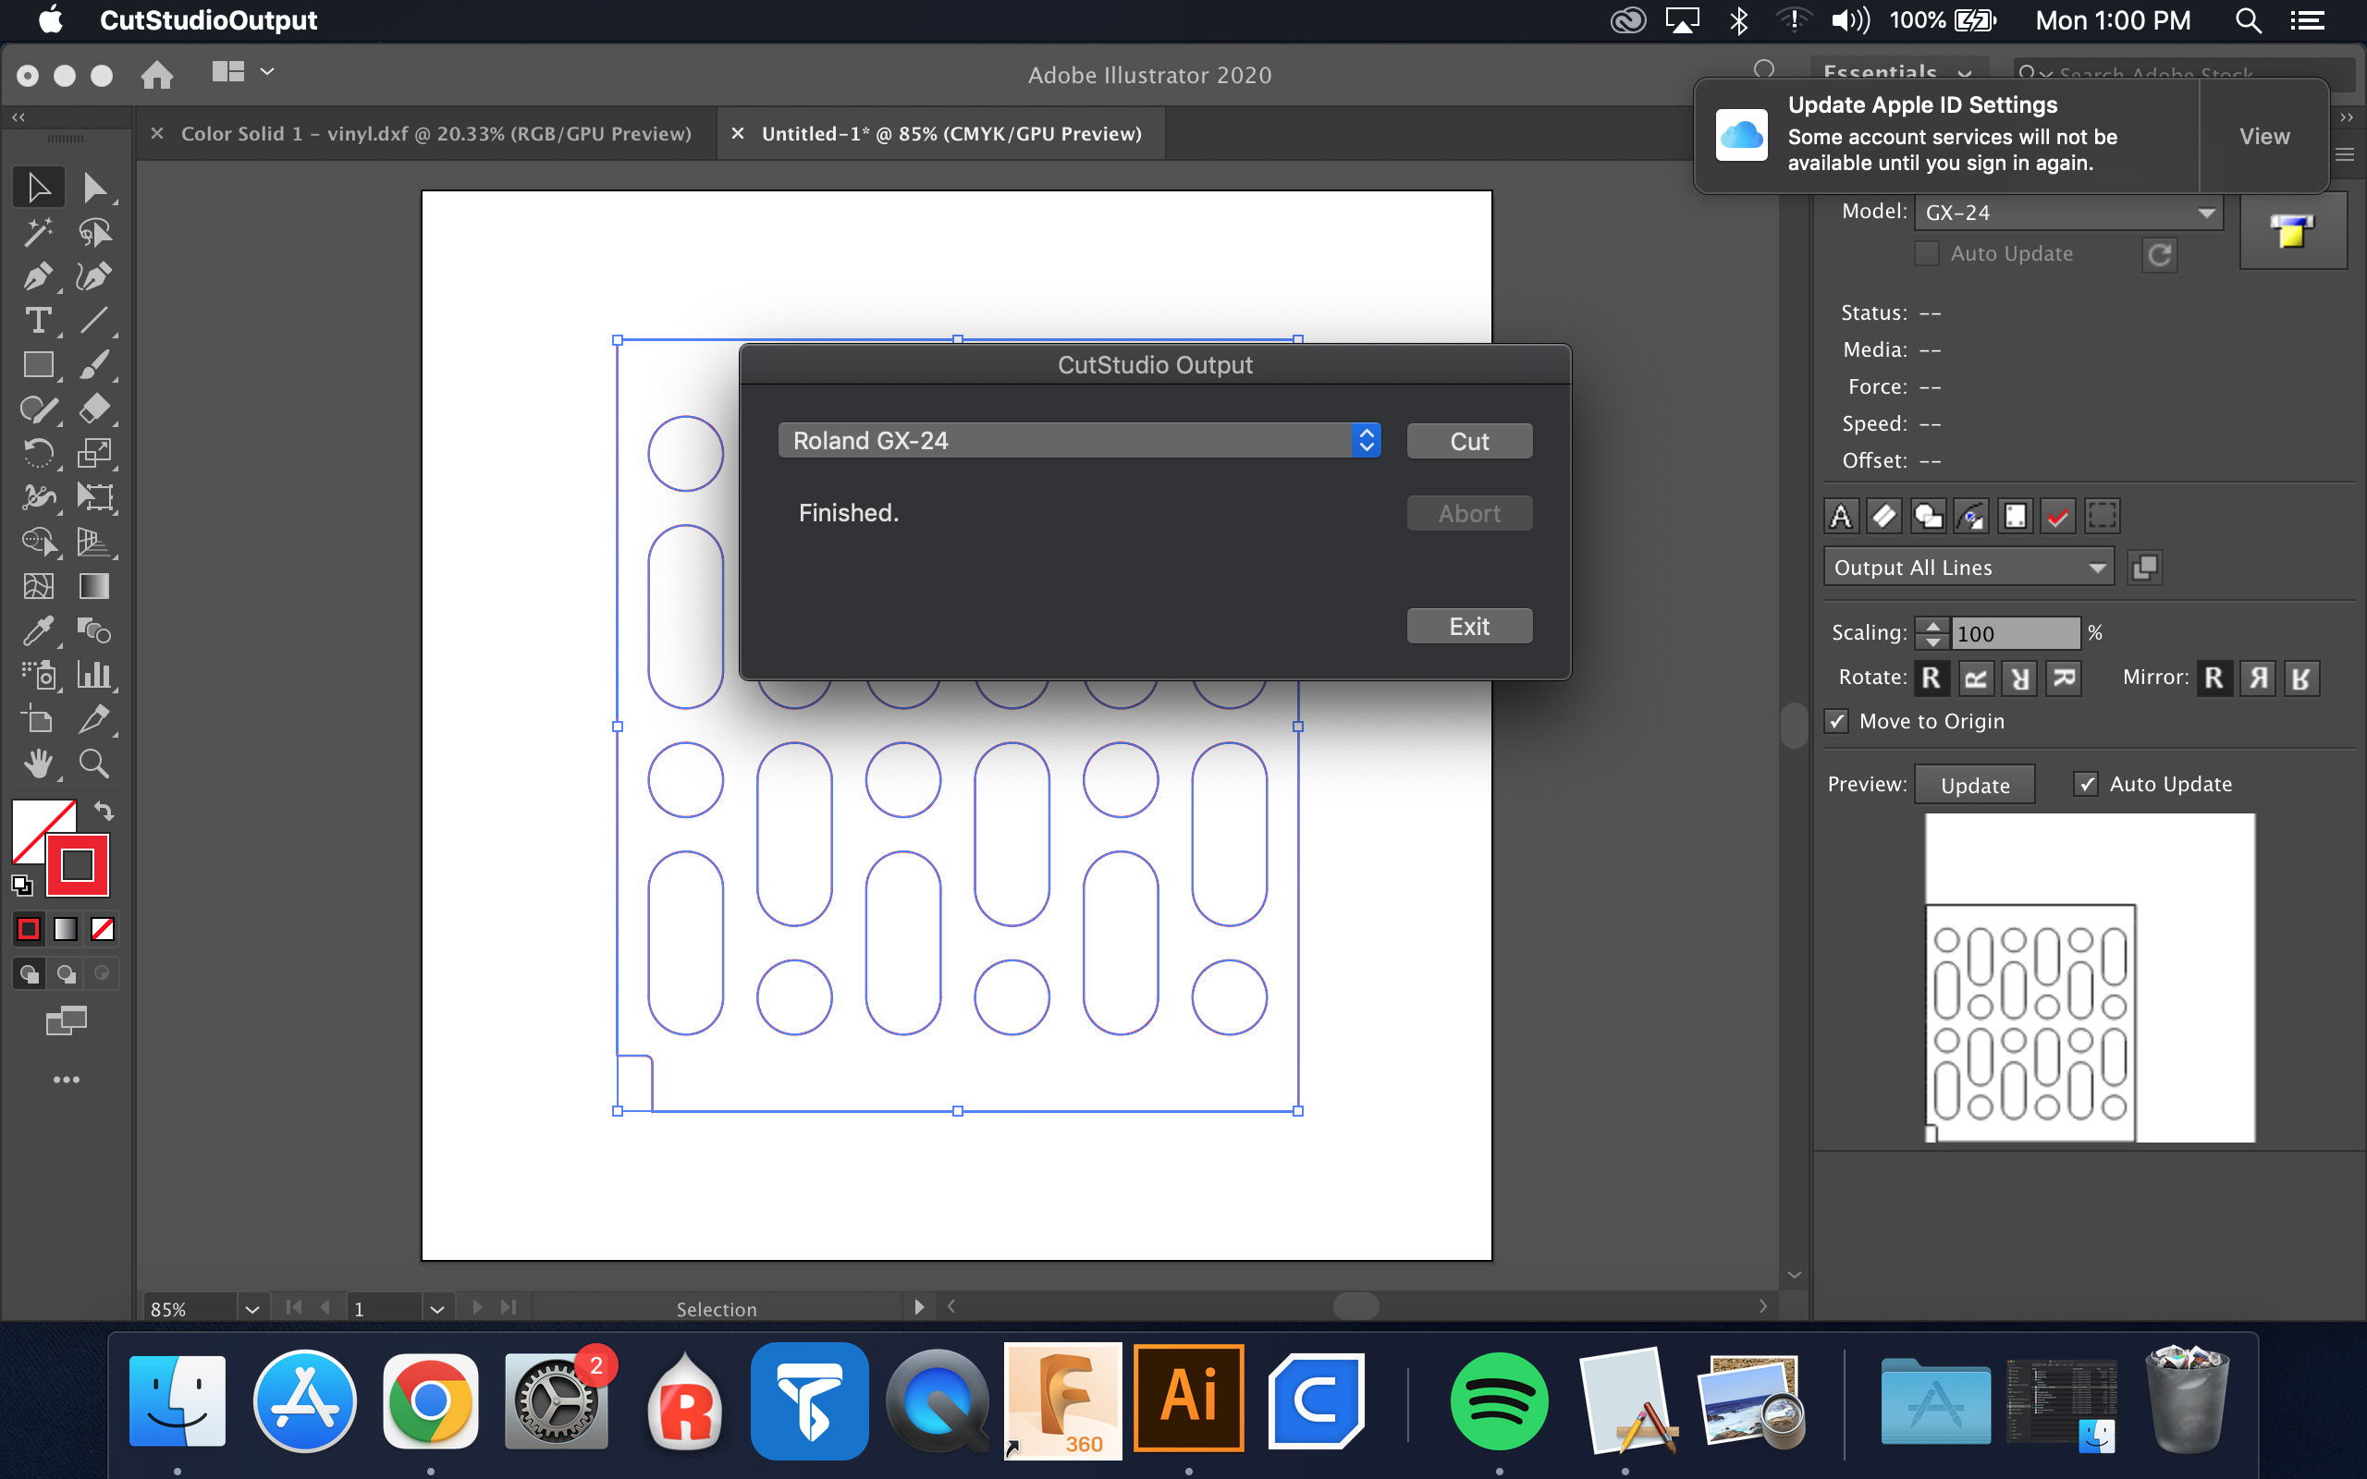Enable Auto Update checkbox under Model
Image resolution: width=2367 pixels, height=1479 pixels.
(x=1926, y=253)
